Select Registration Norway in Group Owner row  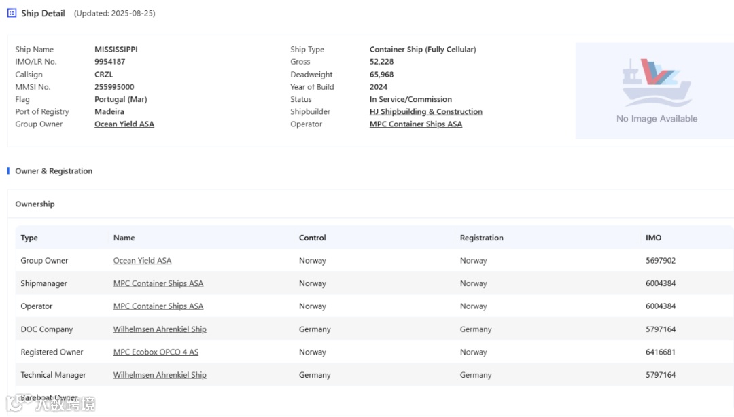point(473,261)
